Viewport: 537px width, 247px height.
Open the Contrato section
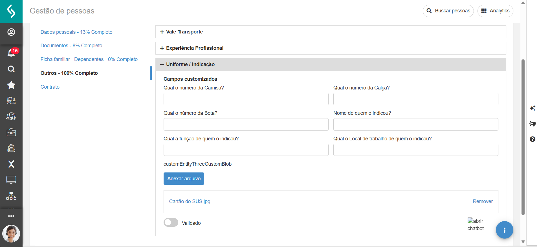pos(50,87)
